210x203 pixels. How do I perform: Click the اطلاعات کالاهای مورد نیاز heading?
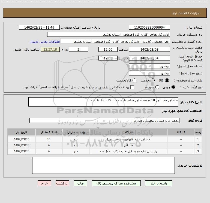(x=182, y=111)
